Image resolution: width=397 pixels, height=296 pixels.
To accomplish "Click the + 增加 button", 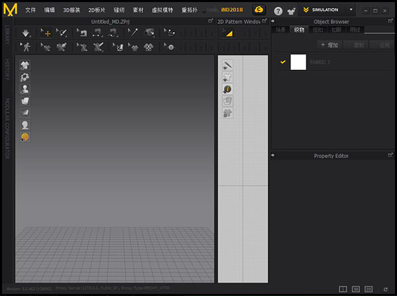I will click(x=329, y=45).
